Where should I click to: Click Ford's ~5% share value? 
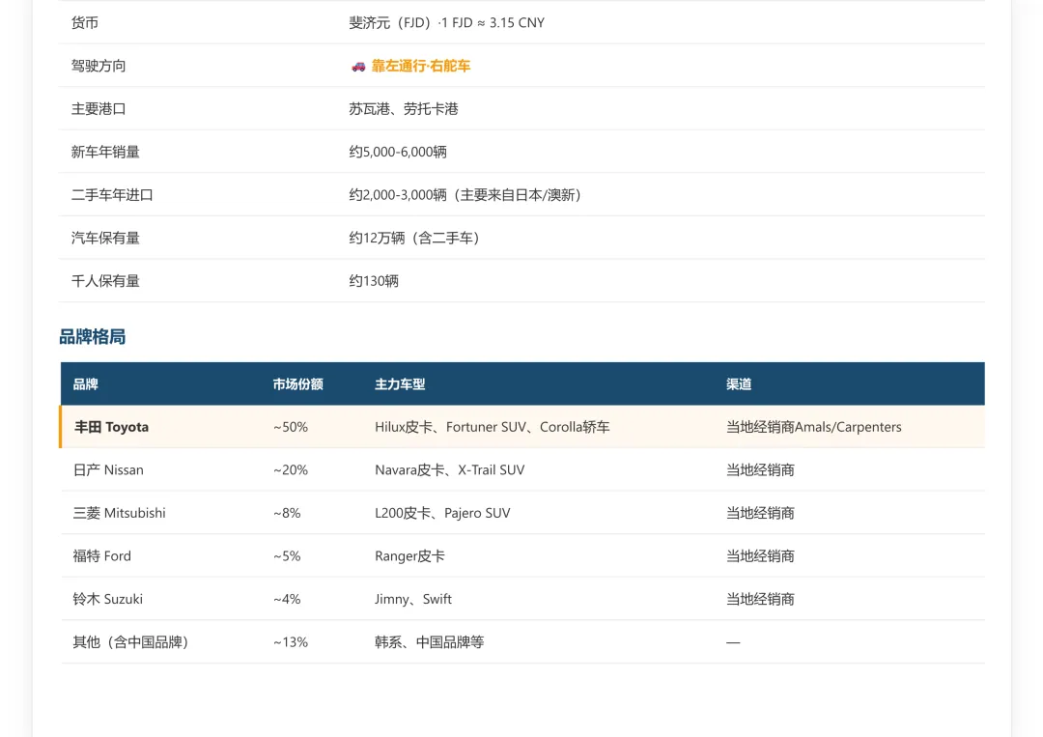click(x=287, y=556)
